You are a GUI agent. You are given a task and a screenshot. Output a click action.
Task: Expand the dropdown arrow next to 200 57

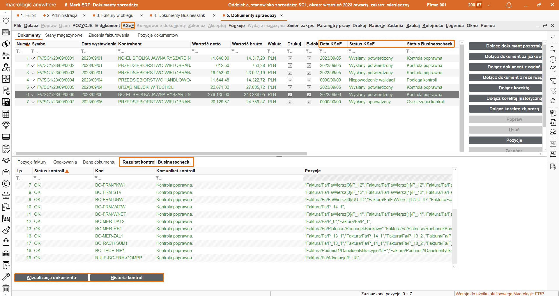pos(489,5)
